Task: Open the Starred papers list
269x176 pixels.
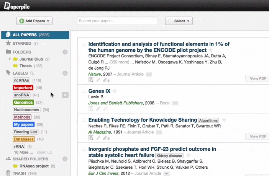Action: (x=22, y=44)
